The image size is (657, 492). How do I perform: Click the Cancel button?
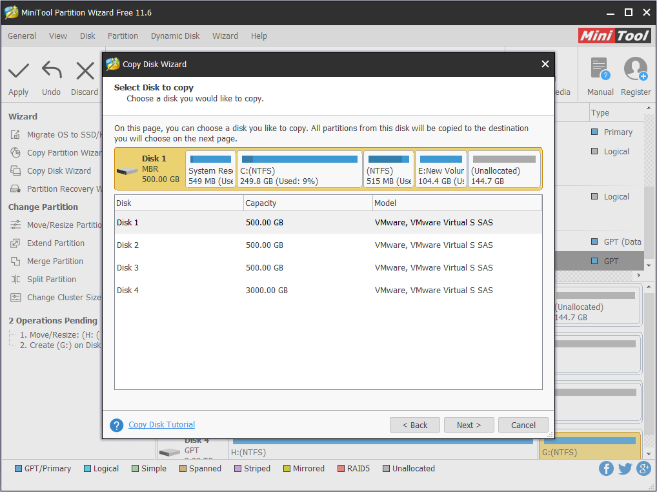(523, 425)
